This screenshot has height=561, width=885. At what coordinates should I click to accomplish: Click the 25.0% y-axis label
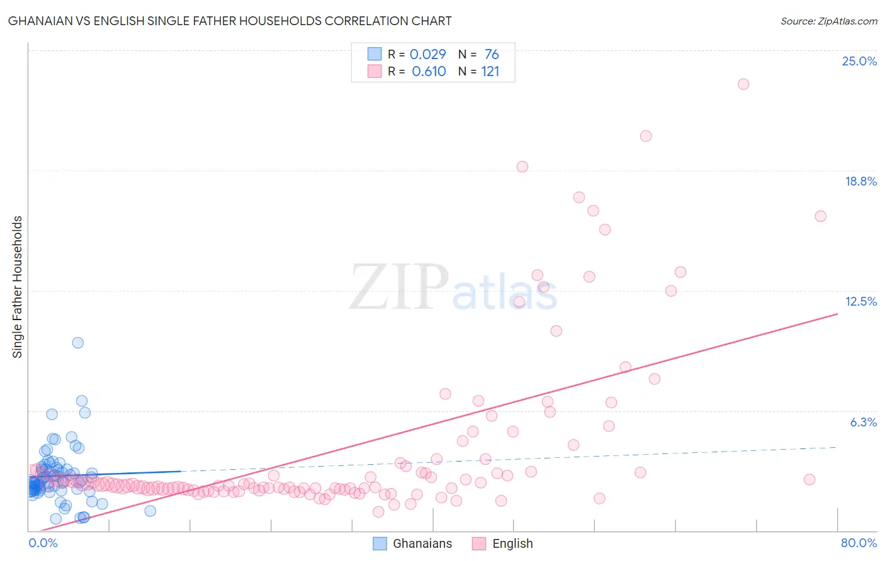(x=859, y=61)
